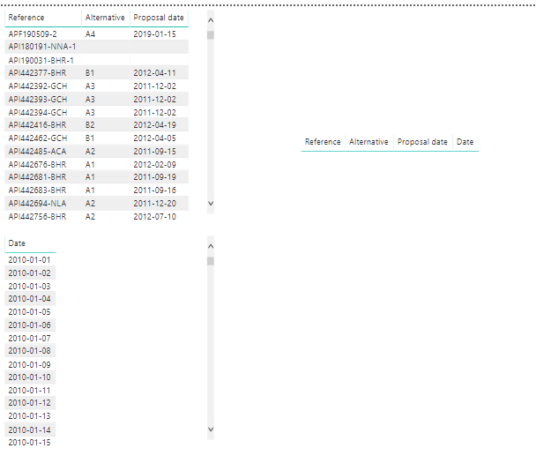Select date 2010-01-05

[29, 312]
